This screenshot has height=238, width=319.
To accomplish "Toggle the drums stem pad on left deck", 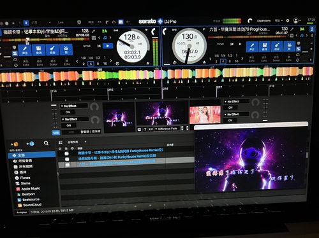I will pos(66,50).
